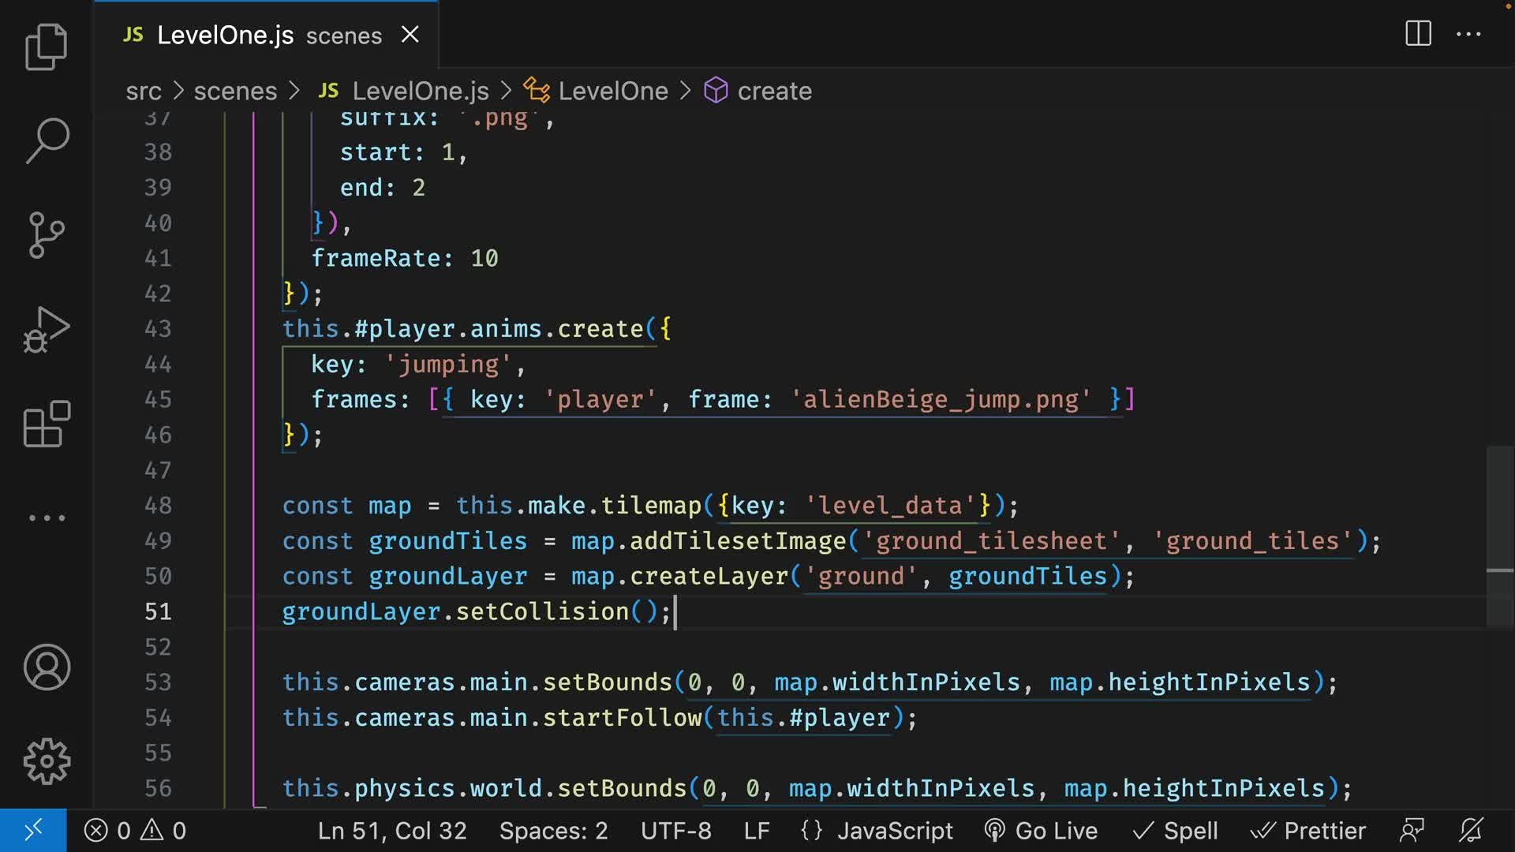Split the editor into two panes
The width and height of the screenshot is (1515, 852).
(1418, 34)
